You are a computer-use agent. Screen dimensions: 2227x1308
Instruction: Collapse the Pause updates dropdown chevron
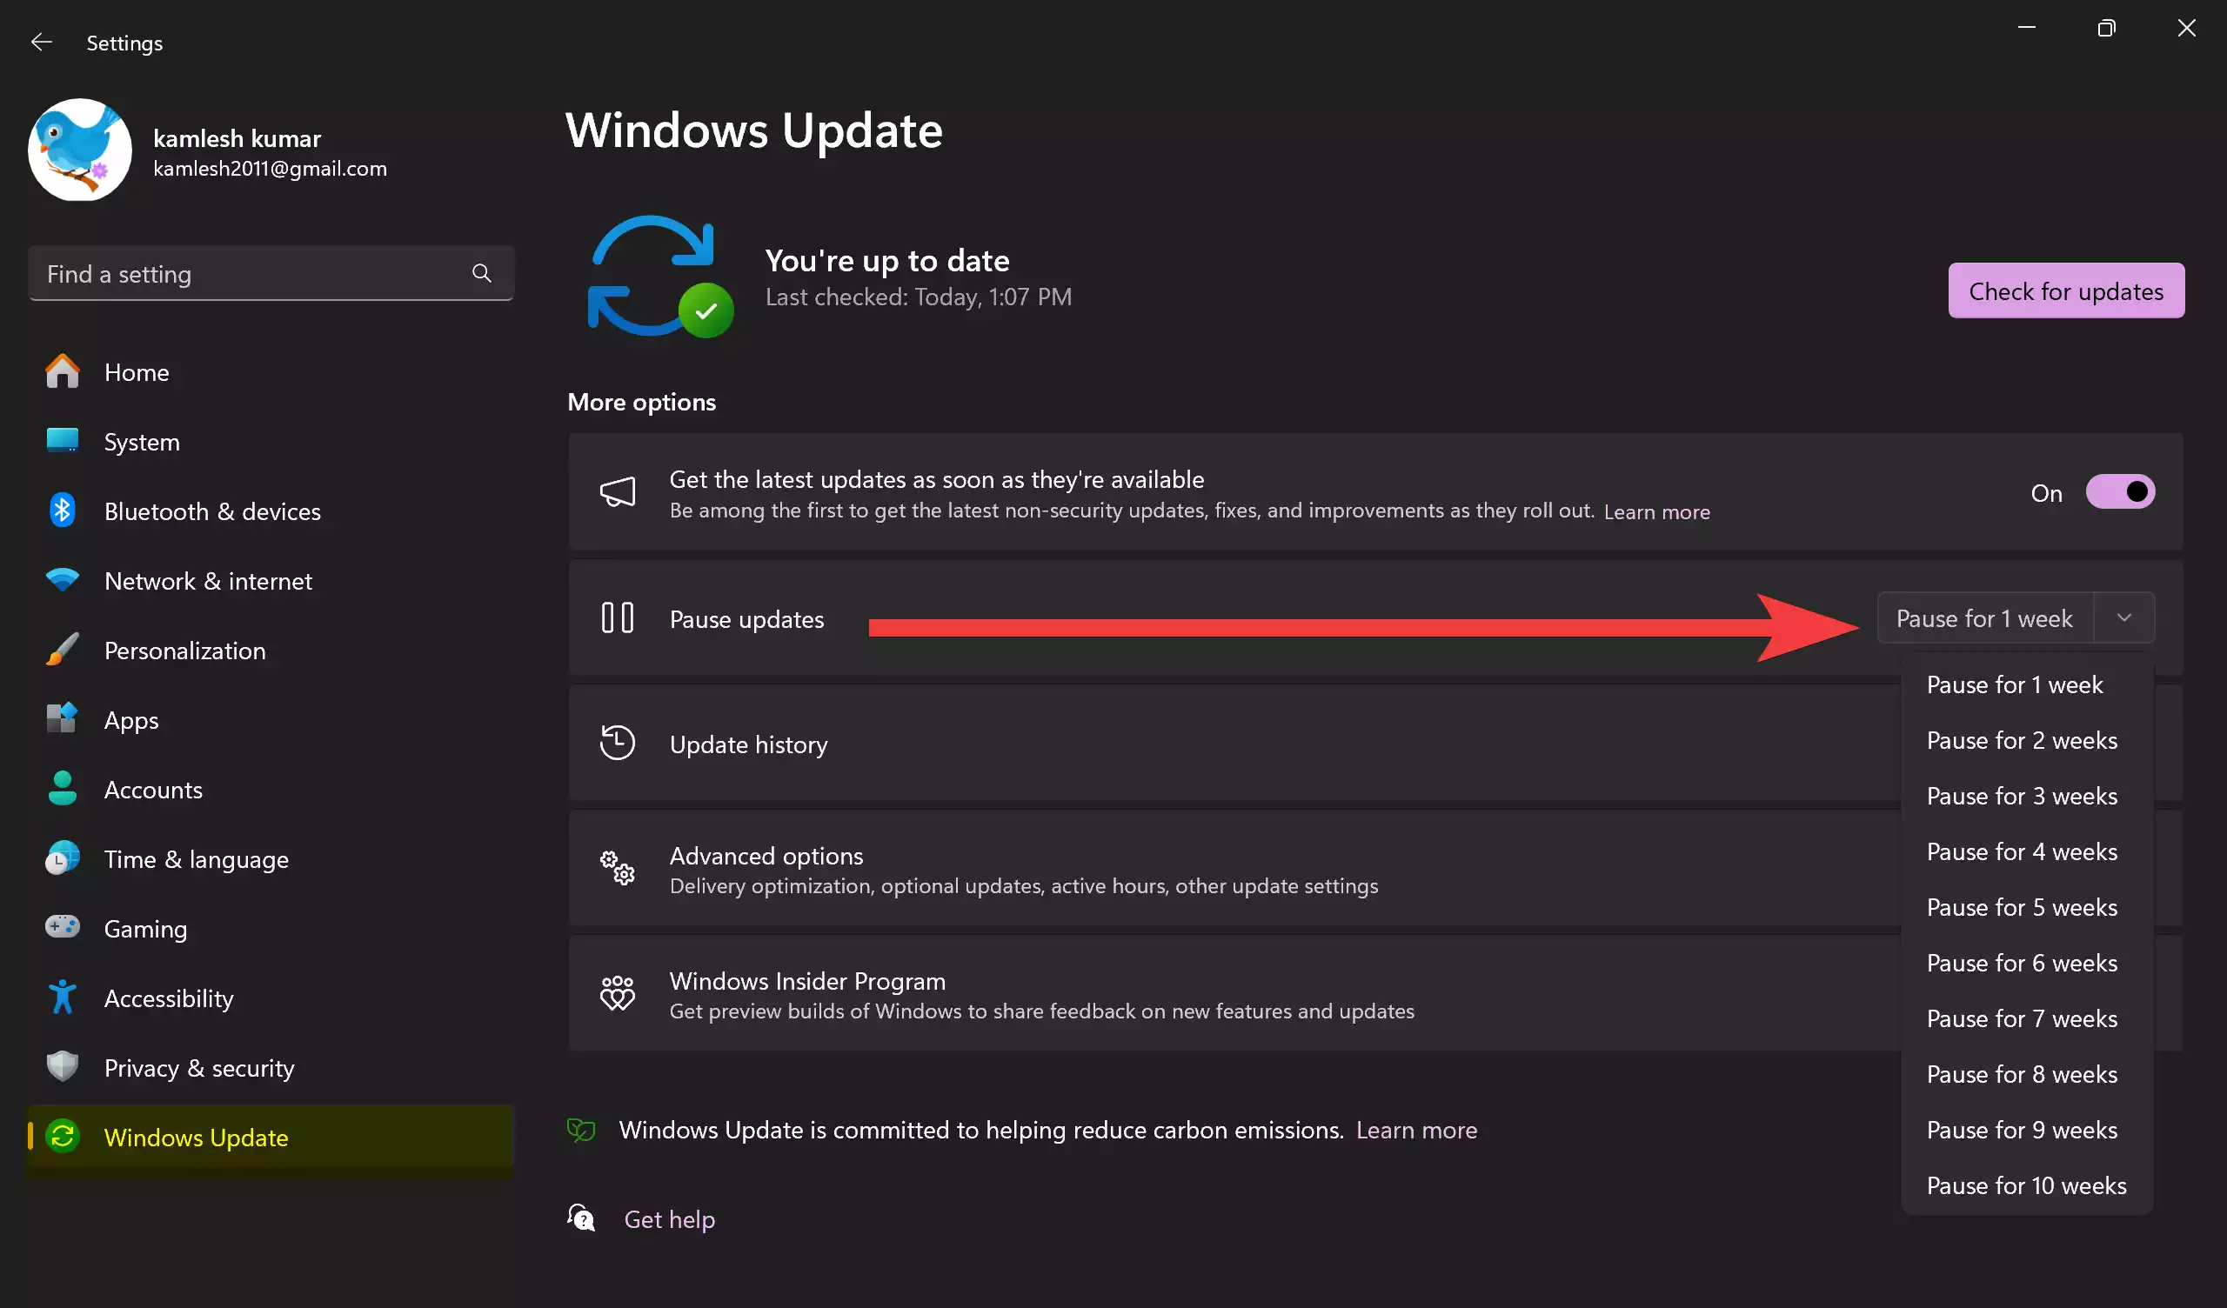pos(2123,617)
